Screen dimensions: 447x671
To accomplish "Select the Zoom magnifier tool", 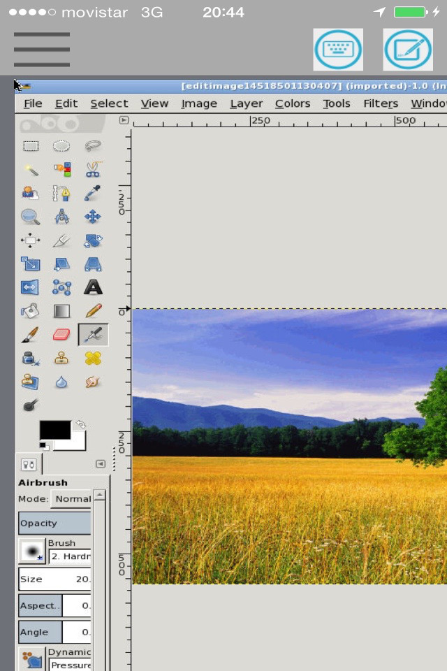I will coord(30,217).
